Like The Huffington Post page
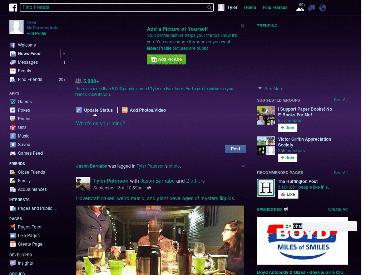The image size is (366, 275). 288,194
